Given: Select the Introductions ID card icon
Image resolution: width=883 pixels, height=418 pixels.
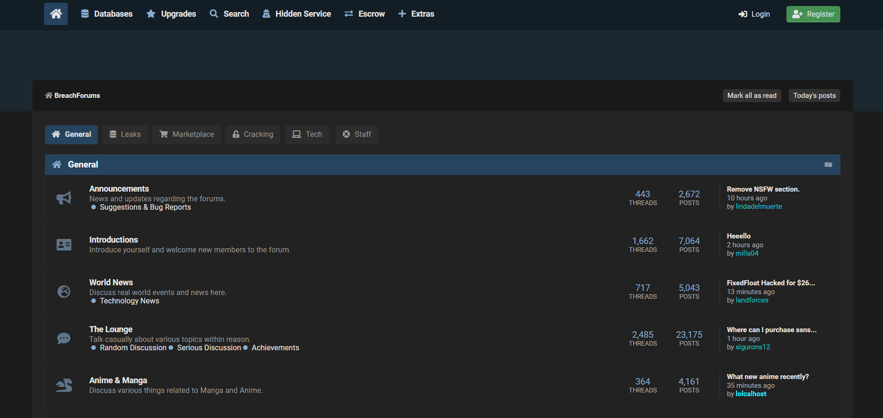Looking at the screenshot, I should click(64, 244).
